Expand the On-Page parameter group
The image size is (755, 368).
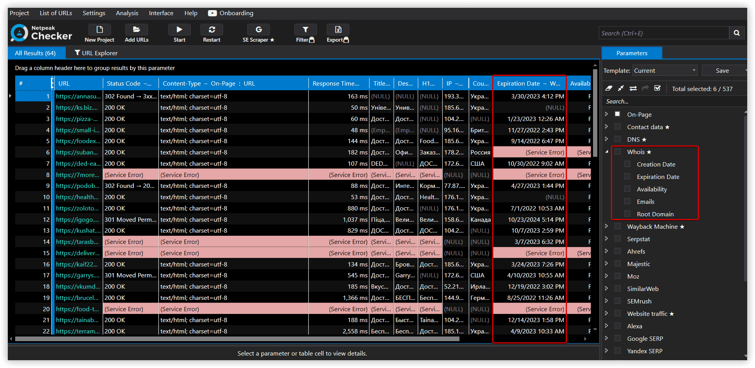[607, 114]
